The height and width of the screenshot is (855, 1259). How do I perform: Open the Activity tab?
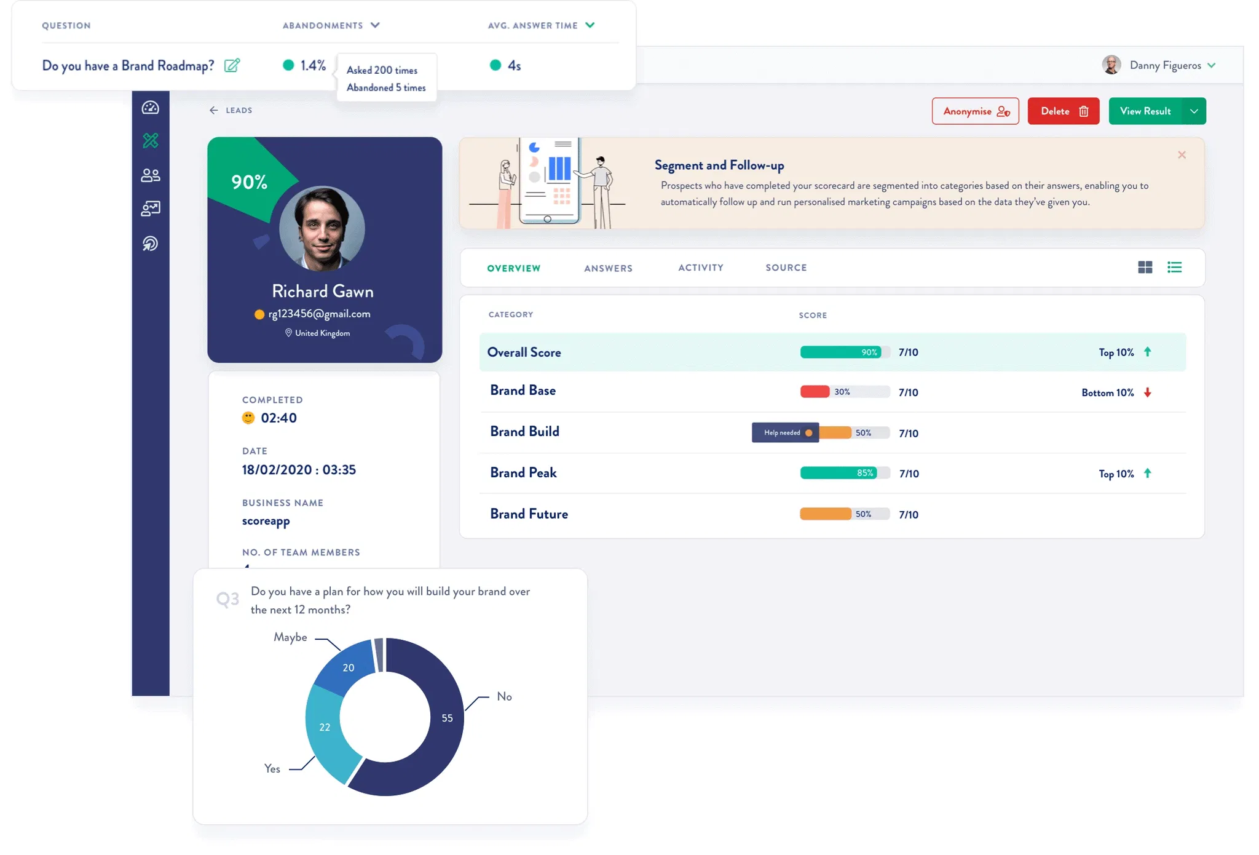point(701,268)
